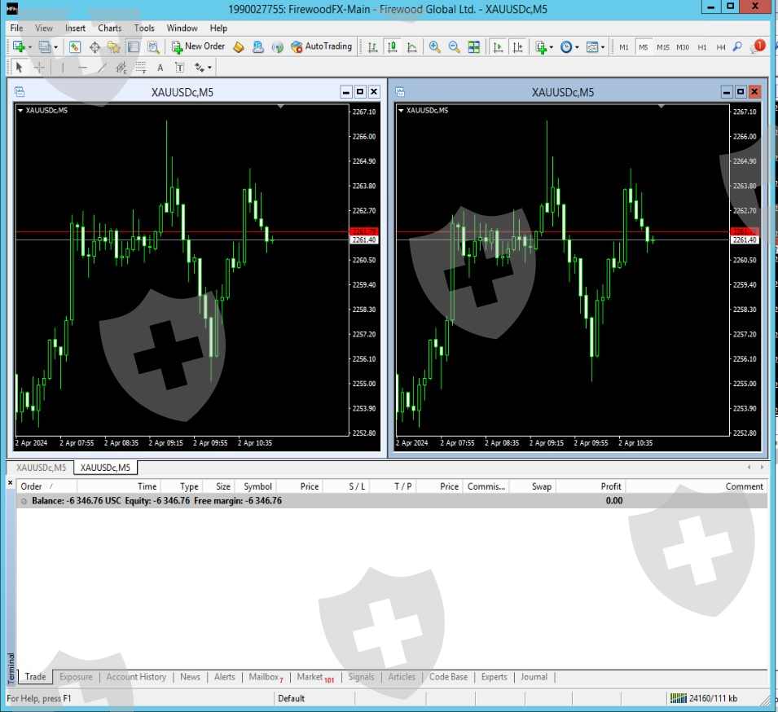Viewport: 778px width, 712px height.
Task: Open the Navigator folder icon
Action: [x=114, y=47]
